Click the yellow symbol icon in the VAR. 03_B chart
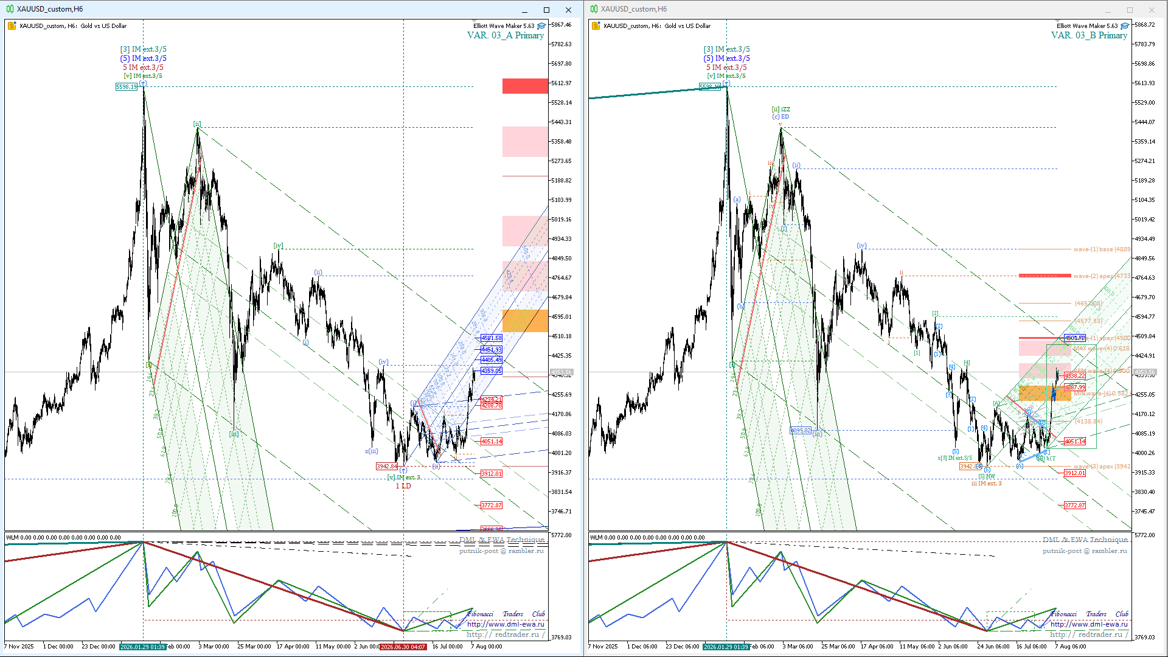Screen dimensions: 1168x657 point(596,26)
